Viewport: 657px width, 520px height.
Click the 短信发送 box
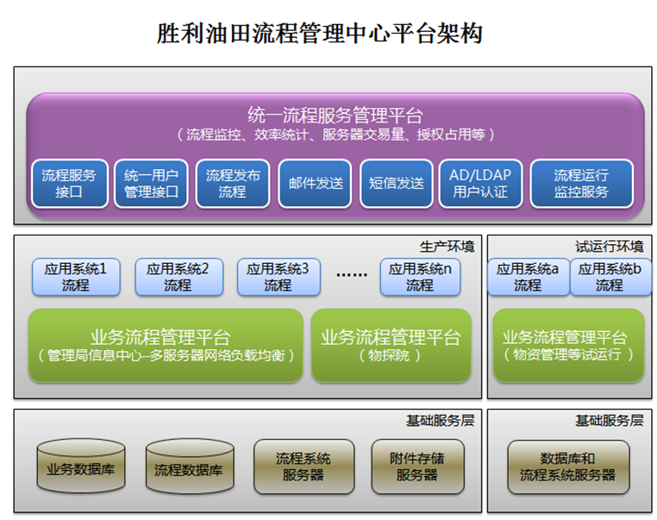(x=397, y=184)
